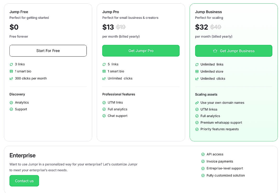Click the crown icon inside Get Jumpr Business button
This screenshot has height=193, width=280.
pyautogui.click(x=215, y=51)
